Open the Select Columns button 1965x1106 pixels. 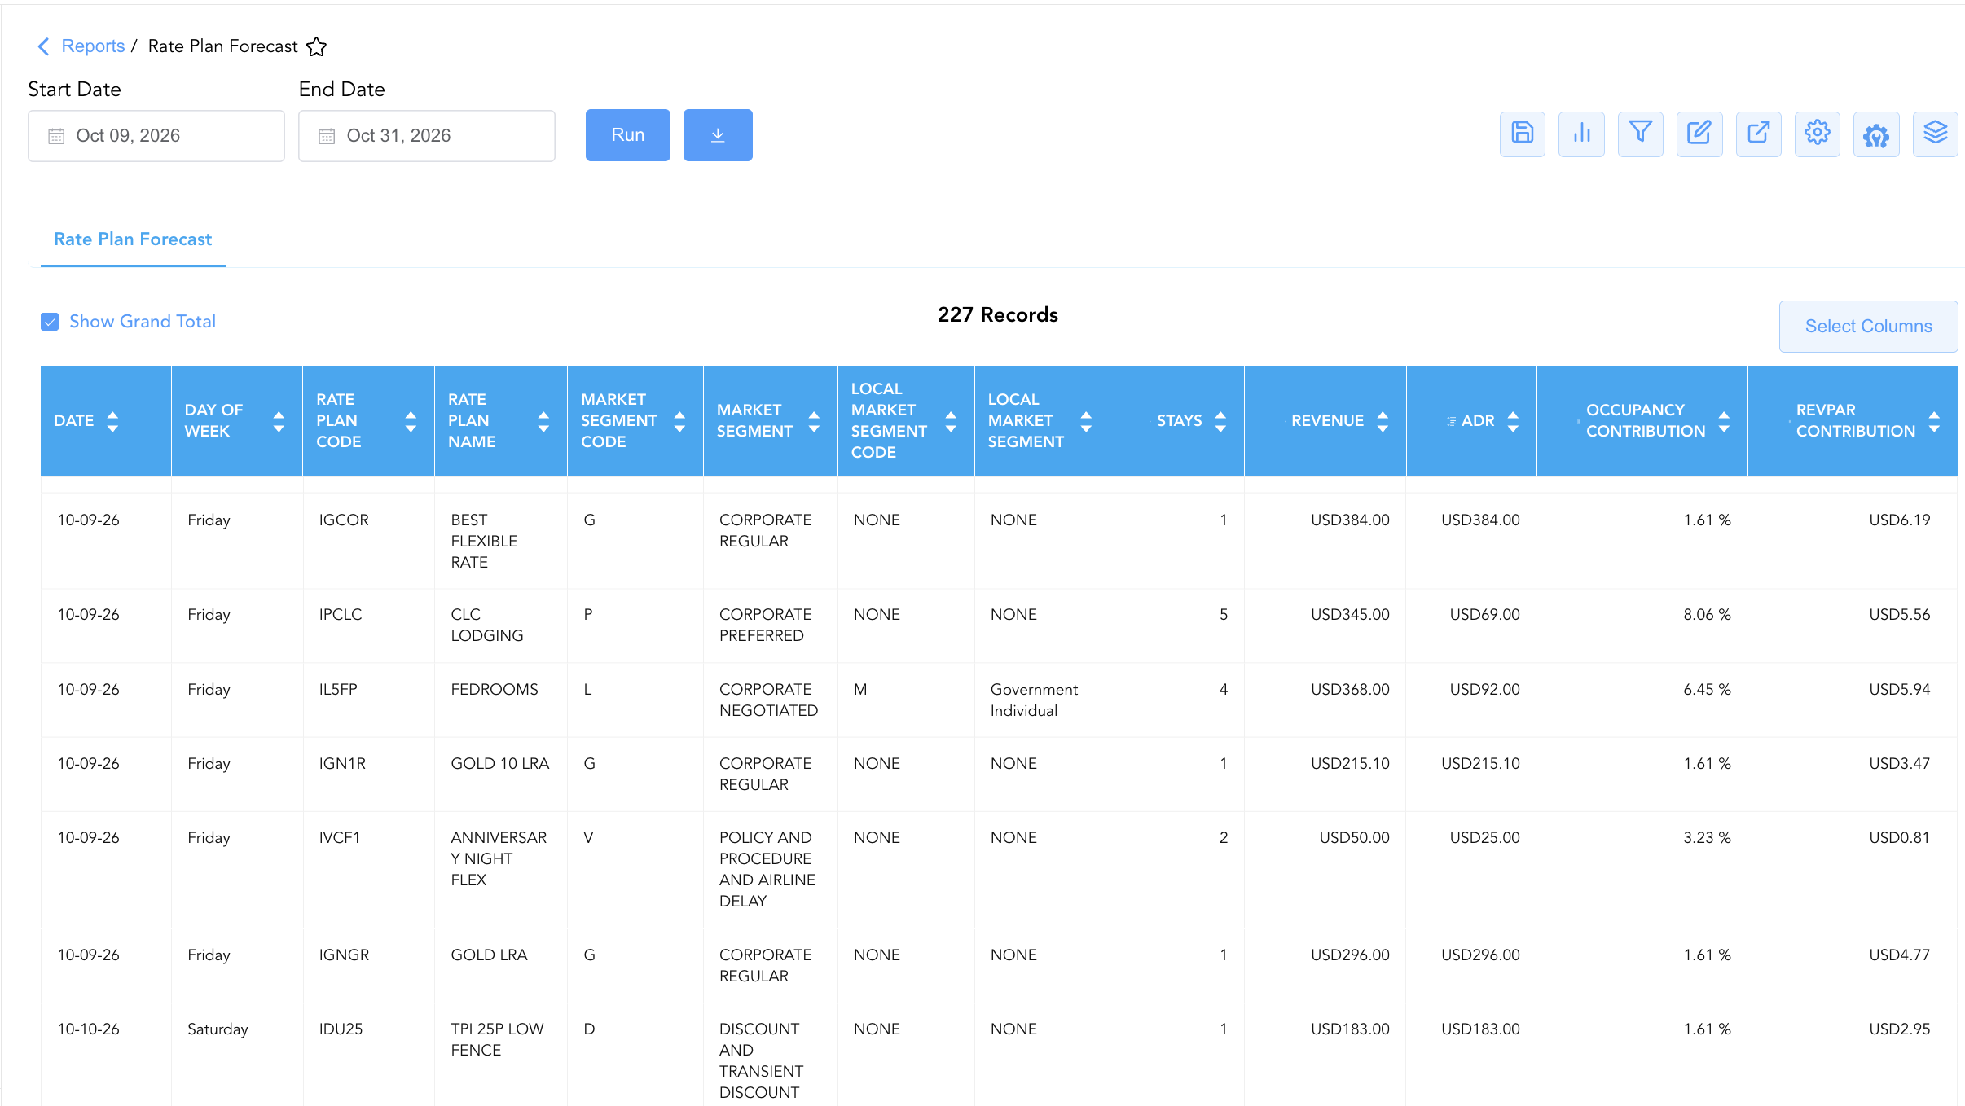(x=1868, y=327)
